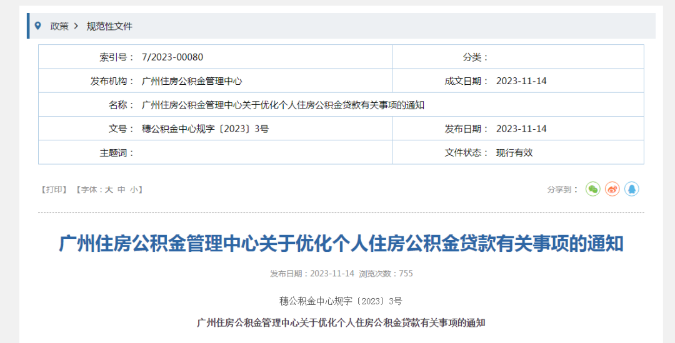Click file status 现行有效
This screenshot has width=675, height=343.
(x=514, y=153)
